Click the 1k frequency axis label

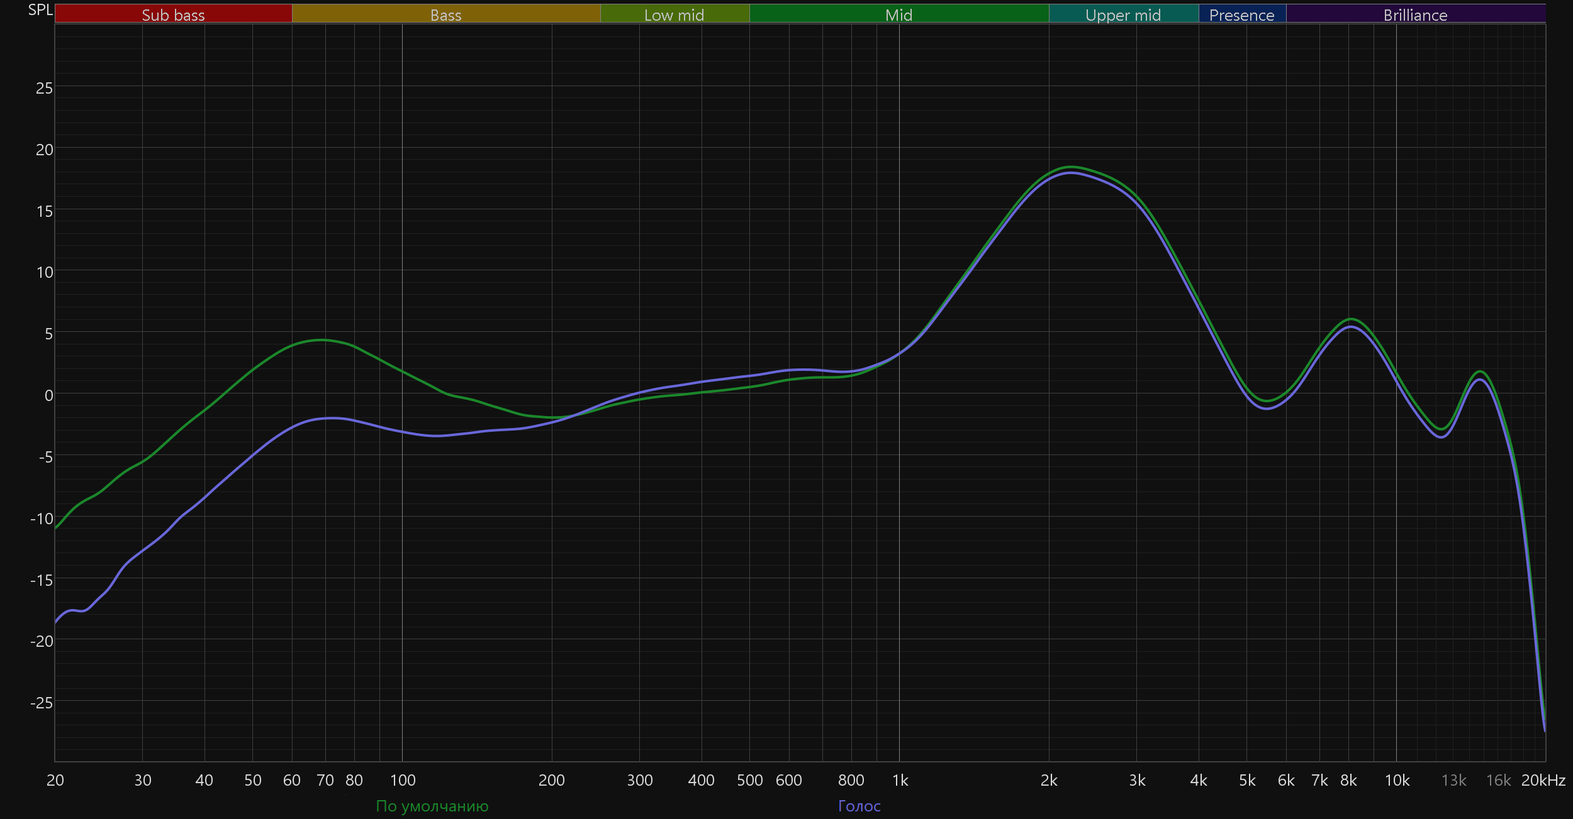[x=900, y=780]
